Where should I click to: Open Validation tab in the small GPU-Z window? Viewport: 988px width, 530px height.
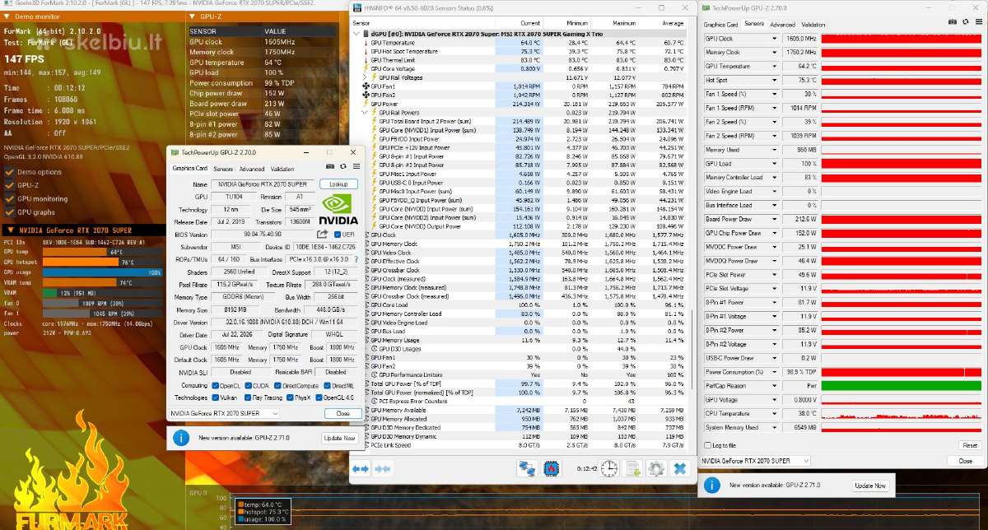[x=282, y=169]
